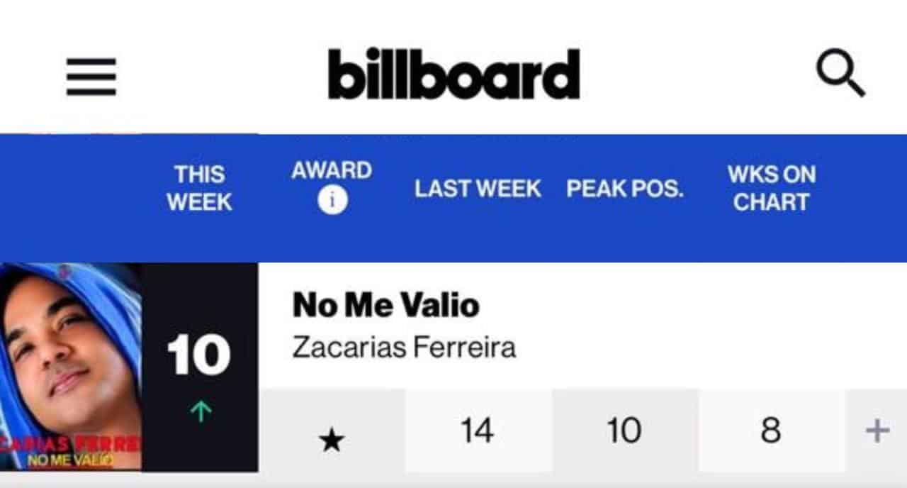Open the song title No Me Valio

[386, 306]
